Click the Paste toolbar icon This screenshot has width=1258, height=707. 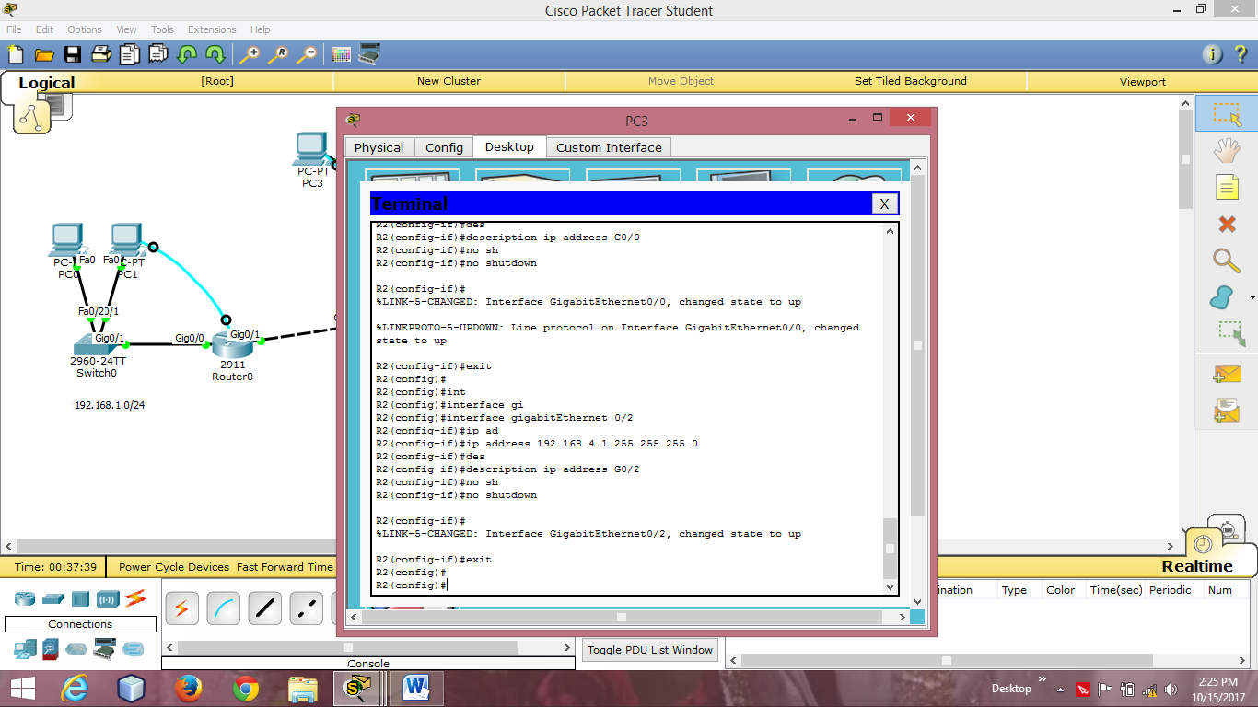point(158,54)
